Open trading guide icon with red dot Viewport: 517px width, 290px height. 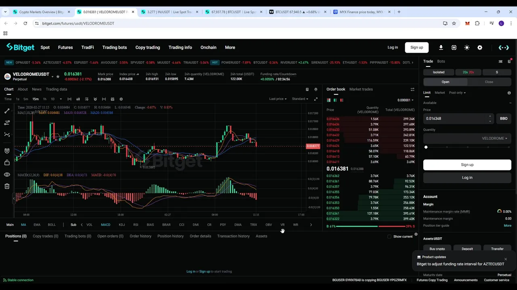509,62
